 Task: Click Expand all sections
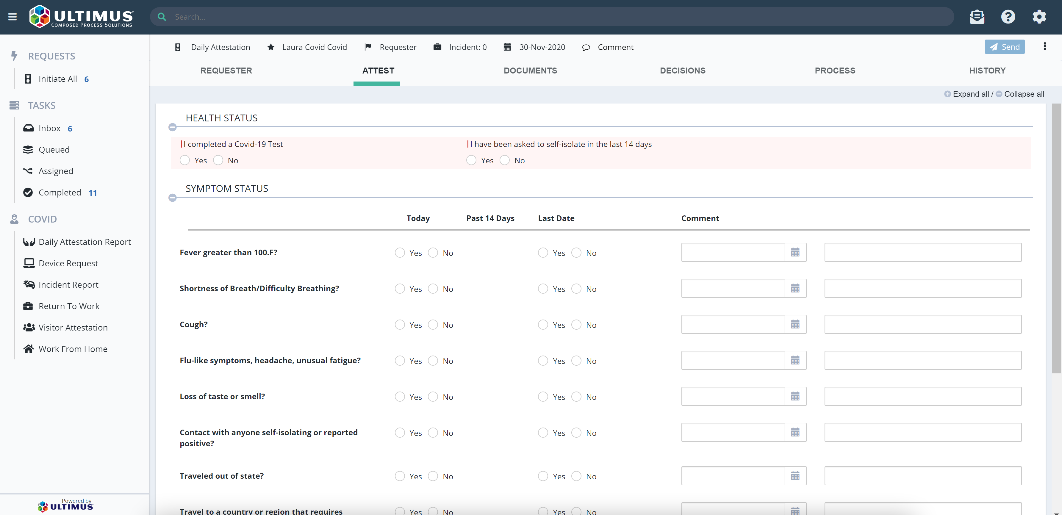966,94
